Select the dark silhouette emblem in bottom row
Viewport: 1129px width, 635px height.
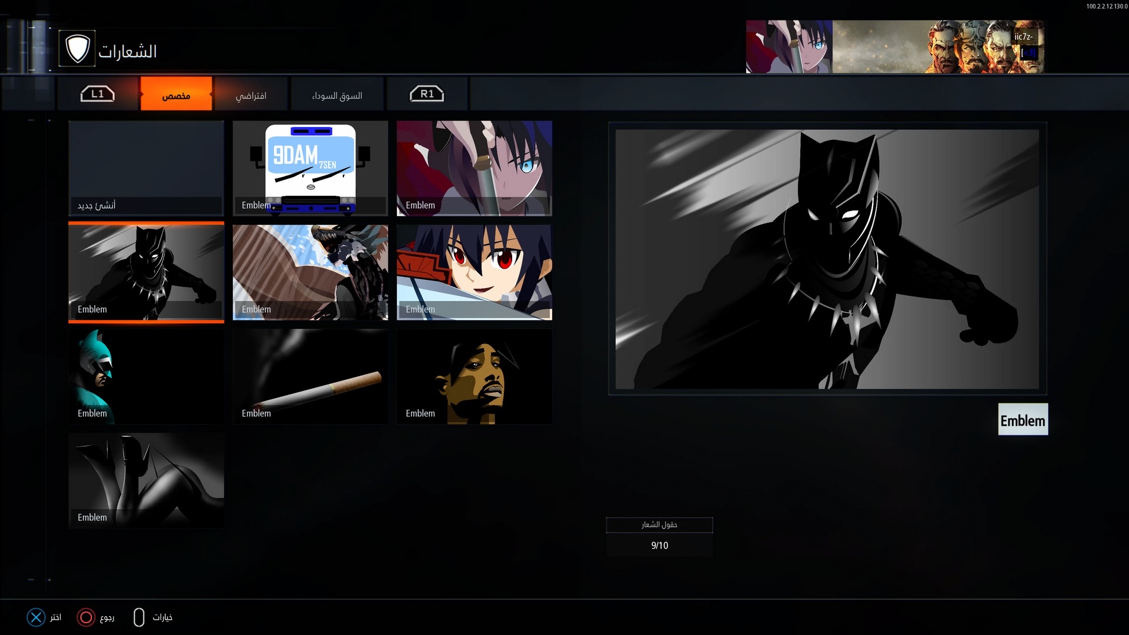[146, 480]
